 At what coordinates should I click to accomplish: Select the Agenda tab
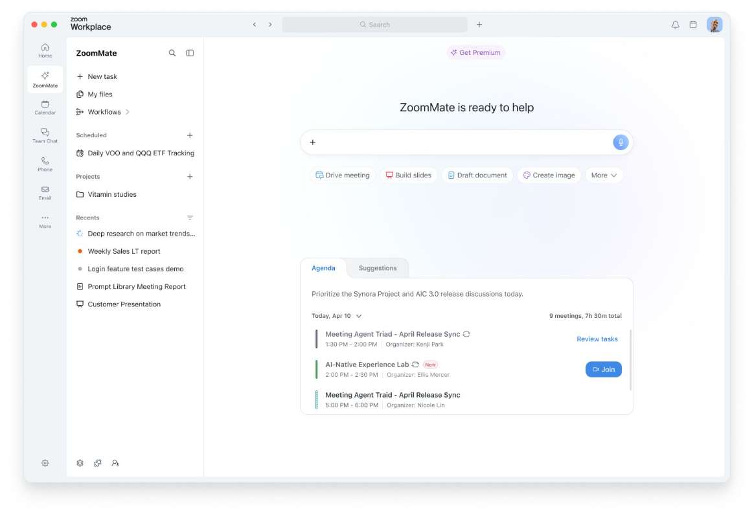tap(323, 268)
